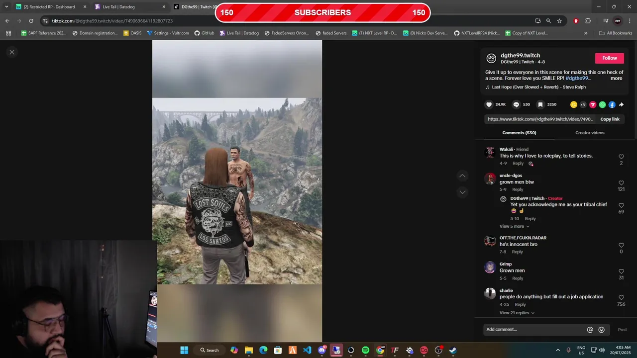Reload the page
Screen dimensions: 637x358
point(31,21)
